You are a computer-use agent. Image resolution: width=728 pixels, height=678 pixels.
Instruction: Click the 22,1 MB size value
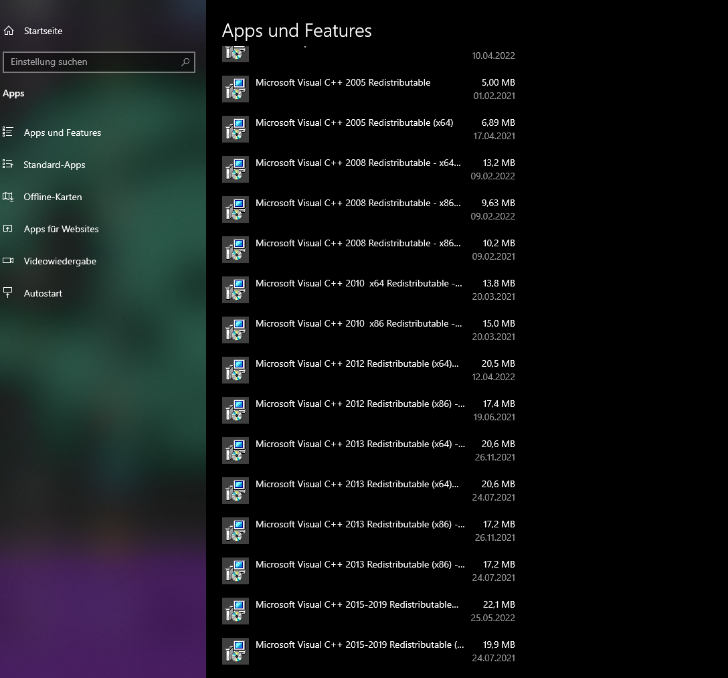tap(498, 604)
